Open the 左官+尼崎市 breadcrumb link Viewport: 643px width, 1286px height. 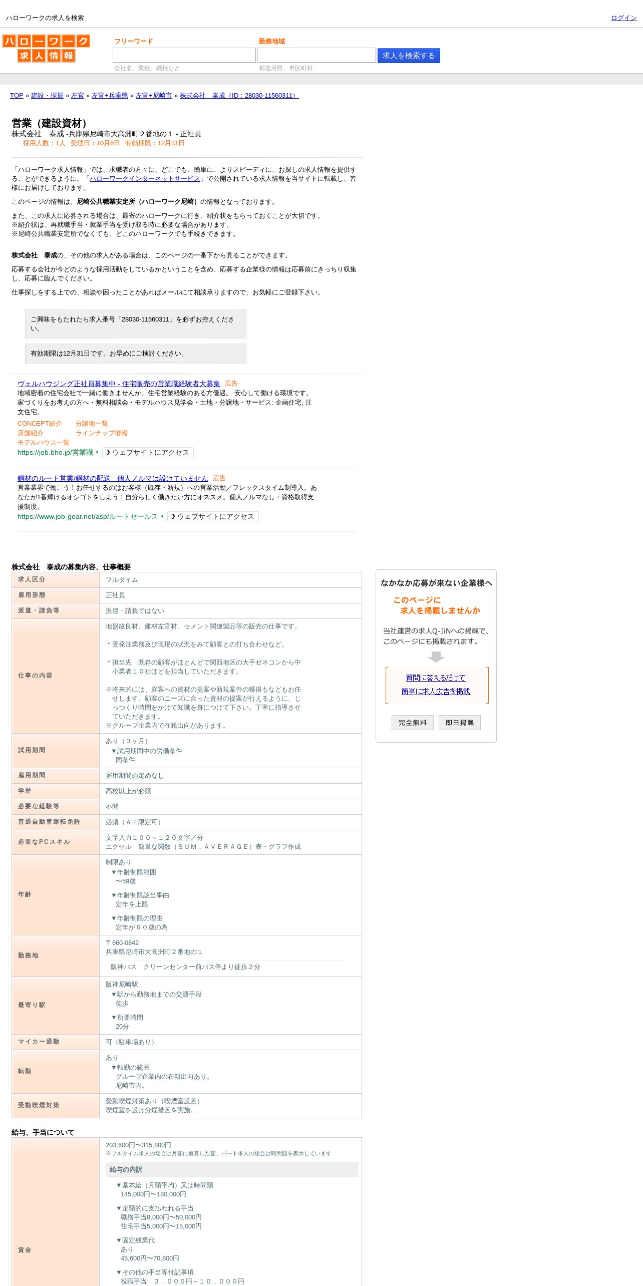(154, 96)
